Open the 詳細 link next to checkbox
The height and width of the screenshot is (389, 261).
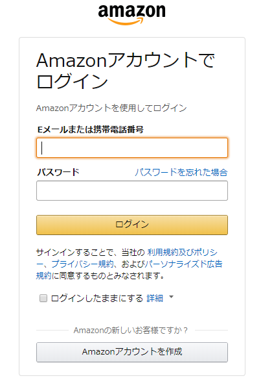pos(155,298)
